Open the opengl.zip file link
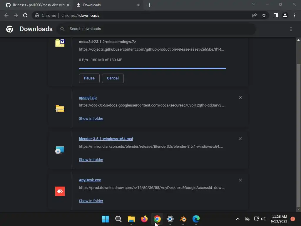 88,98
